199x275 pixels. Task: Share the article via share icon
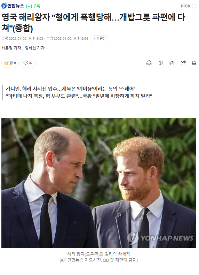(x=183, y=63)
